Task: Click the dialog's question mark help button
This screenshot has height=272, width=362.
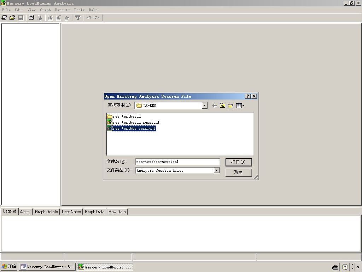Action: [248, 96]
